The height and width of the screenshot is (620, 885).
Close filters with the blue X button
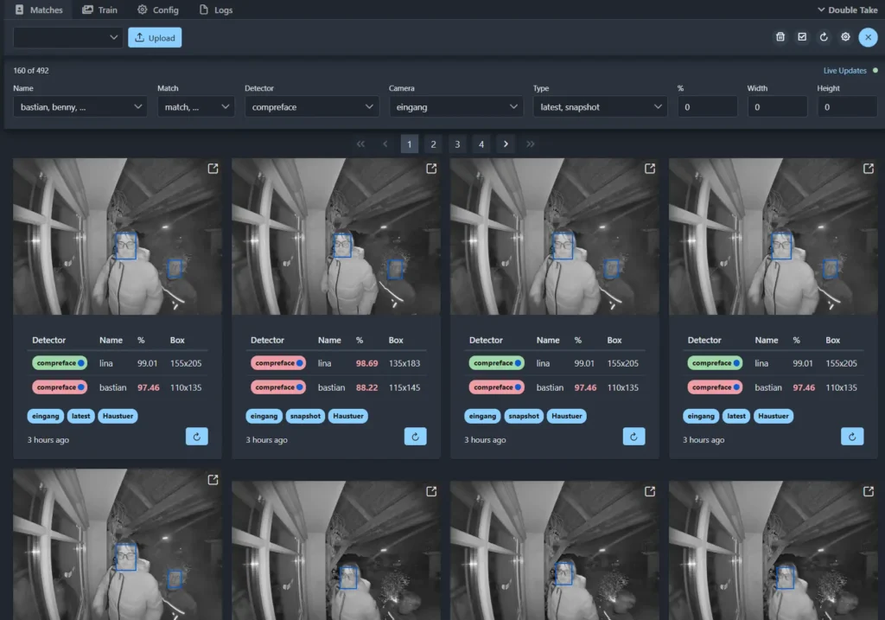[x=868, y=37]
